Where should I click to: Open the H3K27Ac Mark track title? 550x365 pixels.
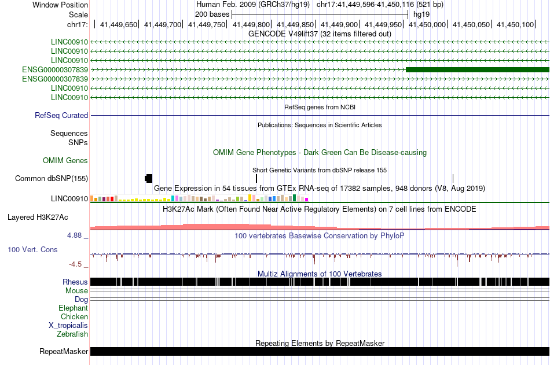click(x=320, y=209)
